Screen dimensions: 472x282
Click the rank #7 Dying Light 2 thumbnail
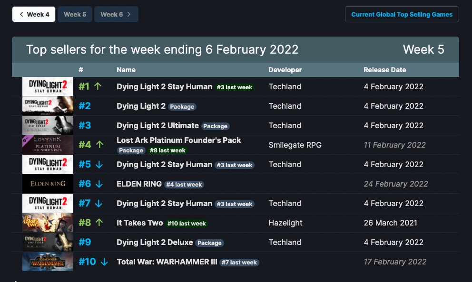point(48,203)
